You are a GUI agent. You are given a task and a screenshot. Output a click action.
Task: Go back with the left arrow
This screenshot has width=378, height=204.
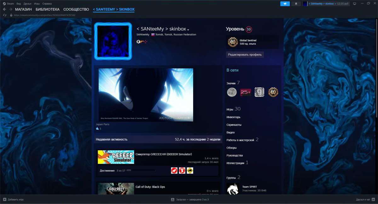click(x=4, y=9)
